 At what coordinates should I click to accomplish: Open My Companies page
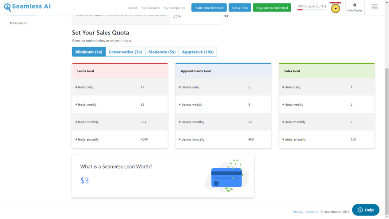(174, 8)
